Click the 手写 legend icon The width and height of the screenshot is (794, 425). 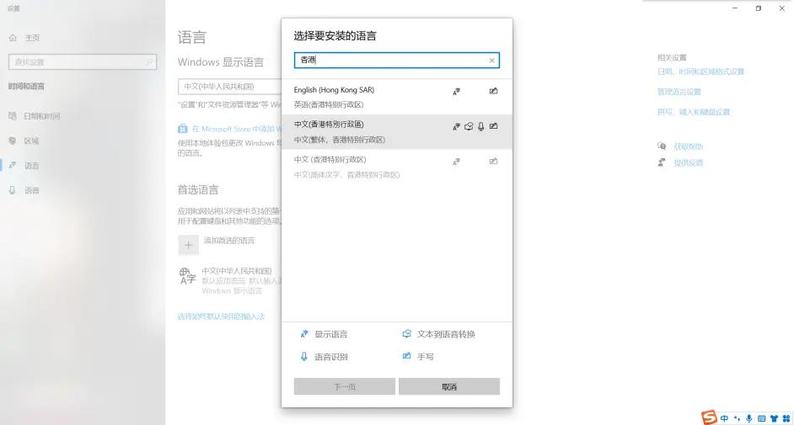[406, 356]
